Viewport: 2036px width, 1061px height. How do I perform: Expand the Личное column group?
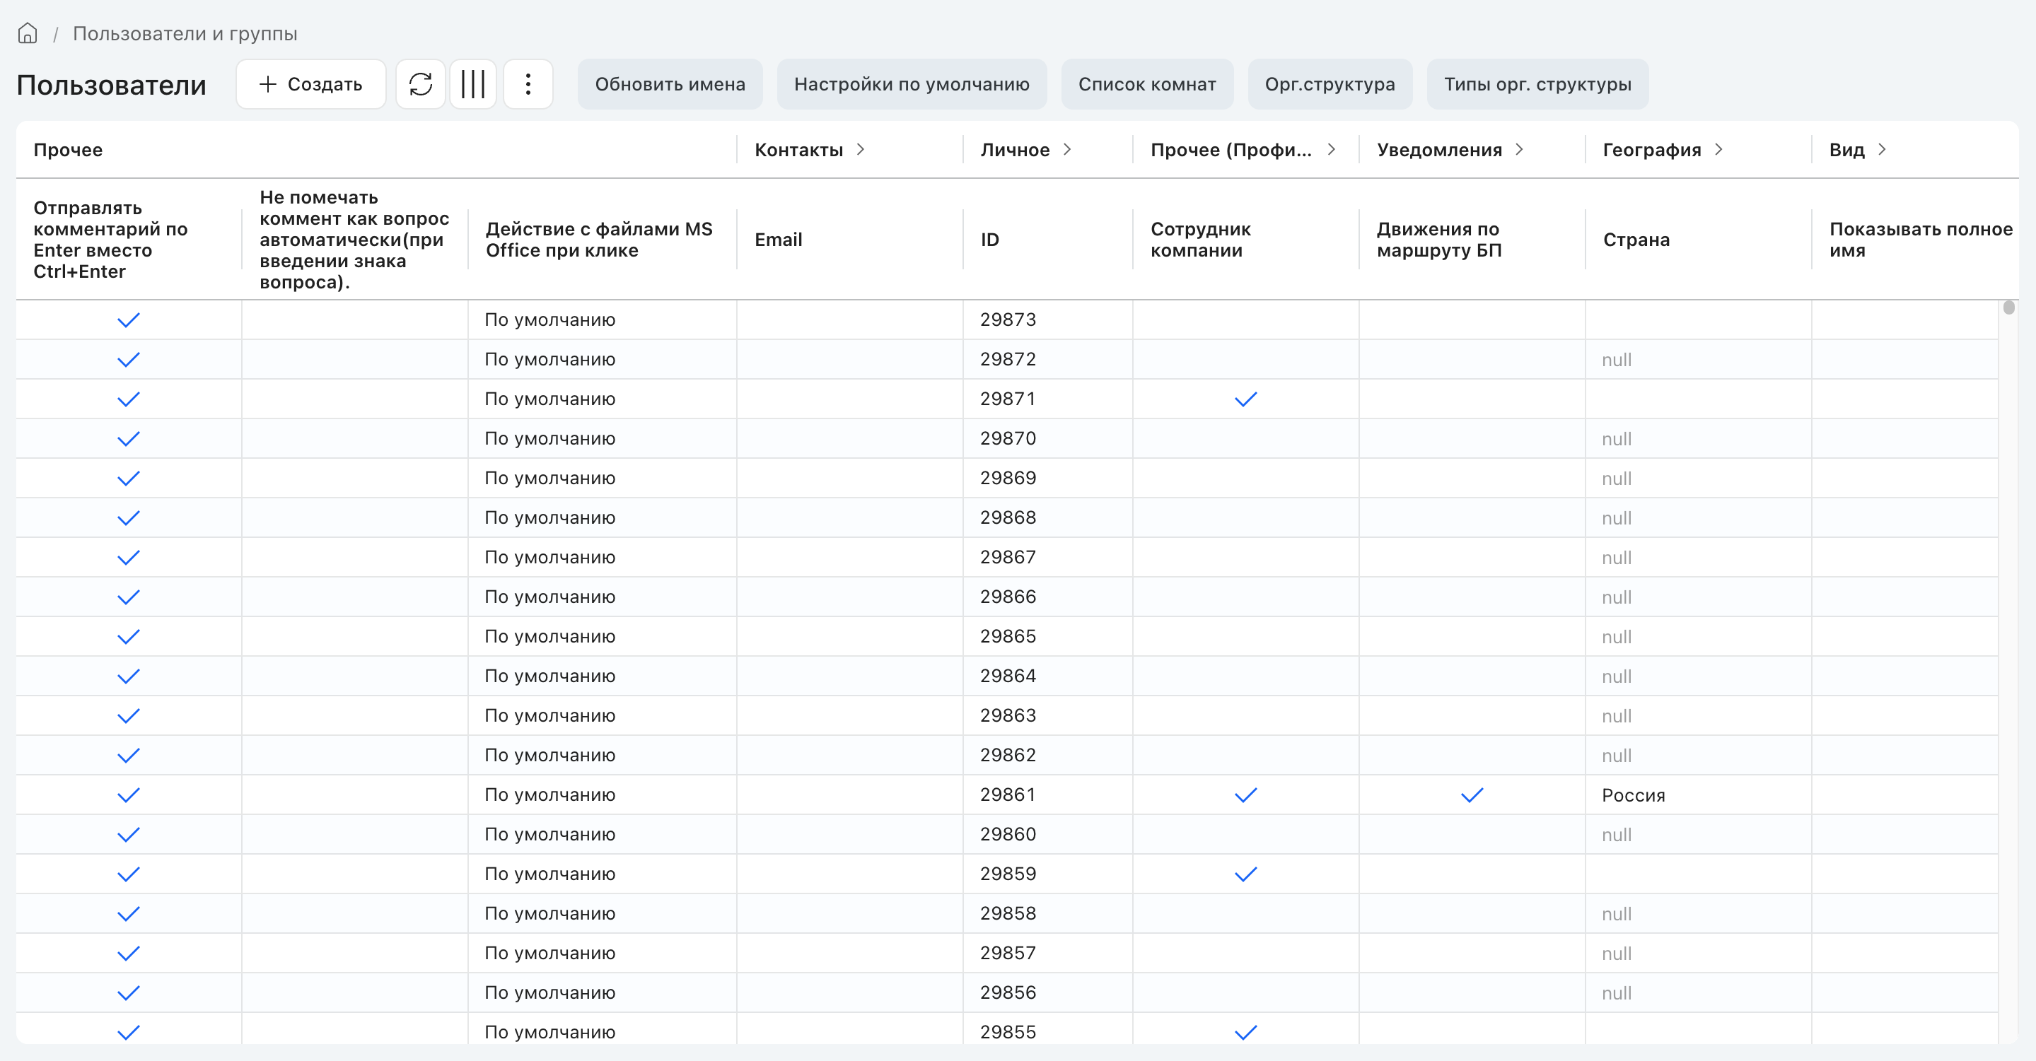coord(1067,149)
